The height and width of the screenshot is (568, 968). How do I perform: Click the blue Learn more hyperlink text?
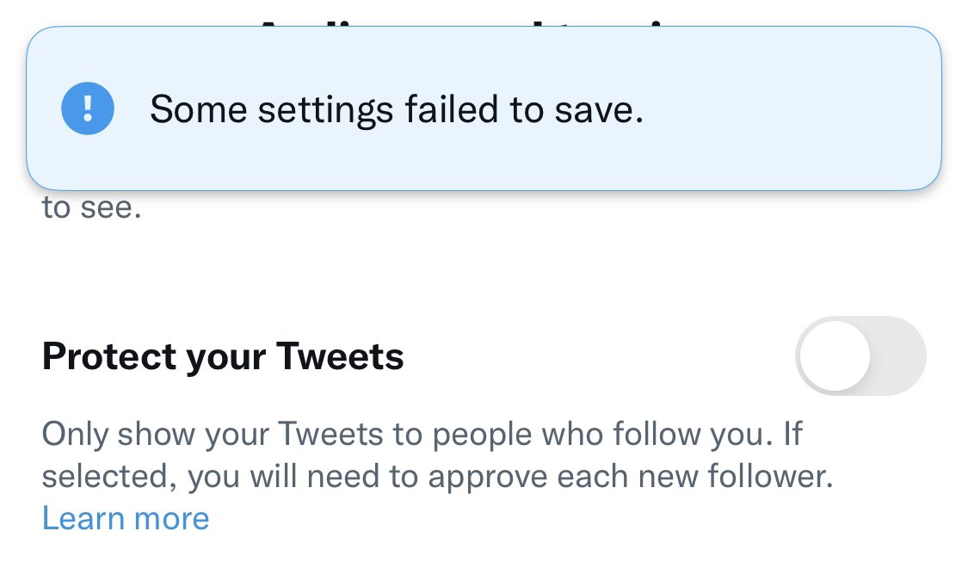click(x=126, y=517)
